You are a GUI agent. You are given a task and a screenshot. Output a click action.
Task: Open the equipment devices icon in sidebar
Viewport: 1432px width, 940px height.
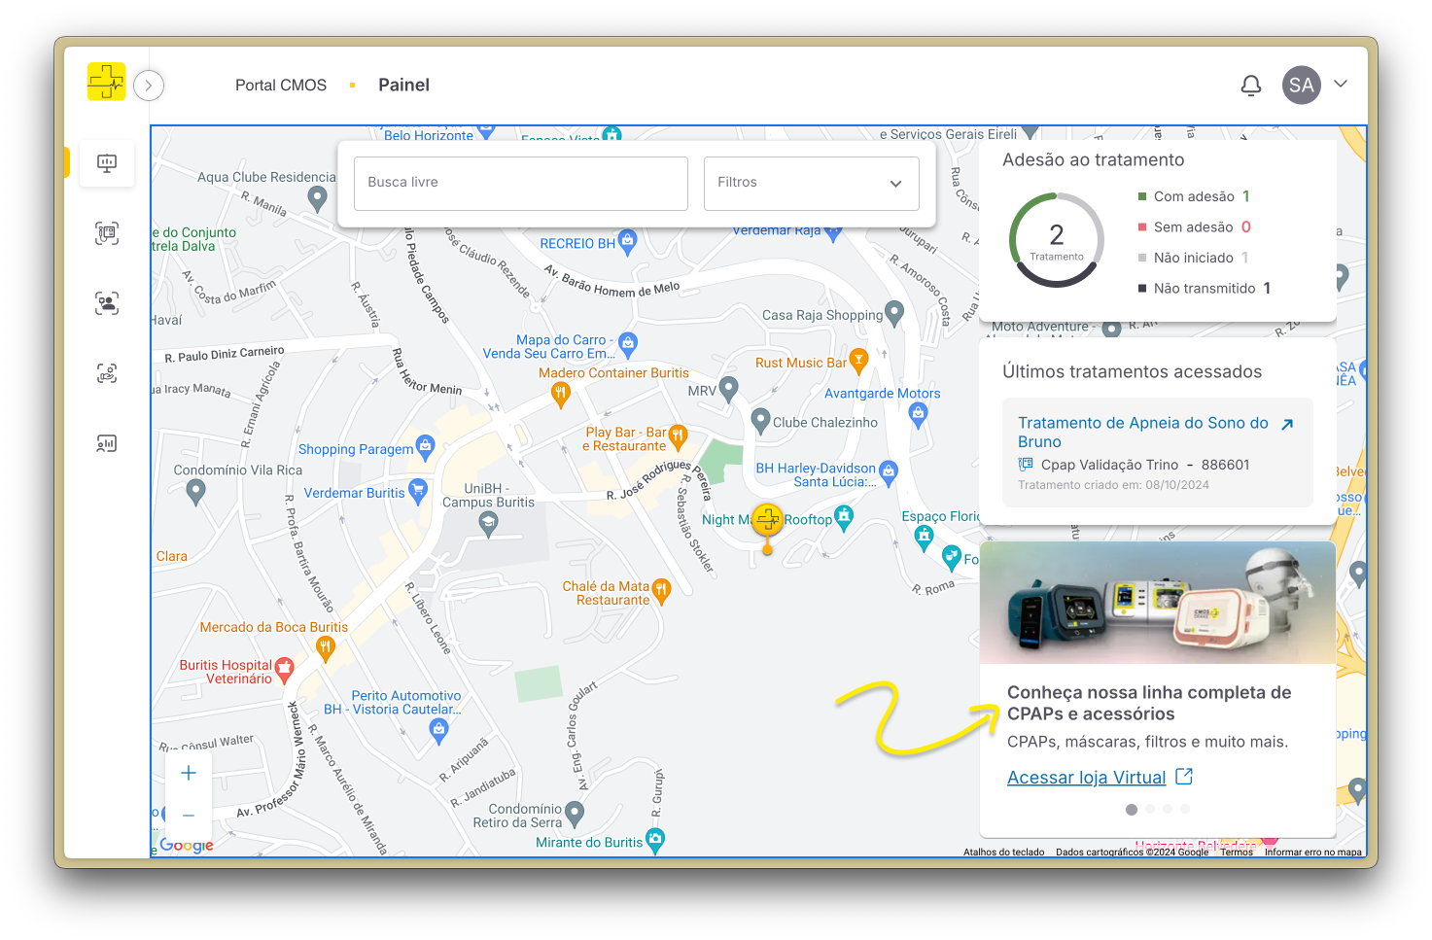click(x=107, y=233)
